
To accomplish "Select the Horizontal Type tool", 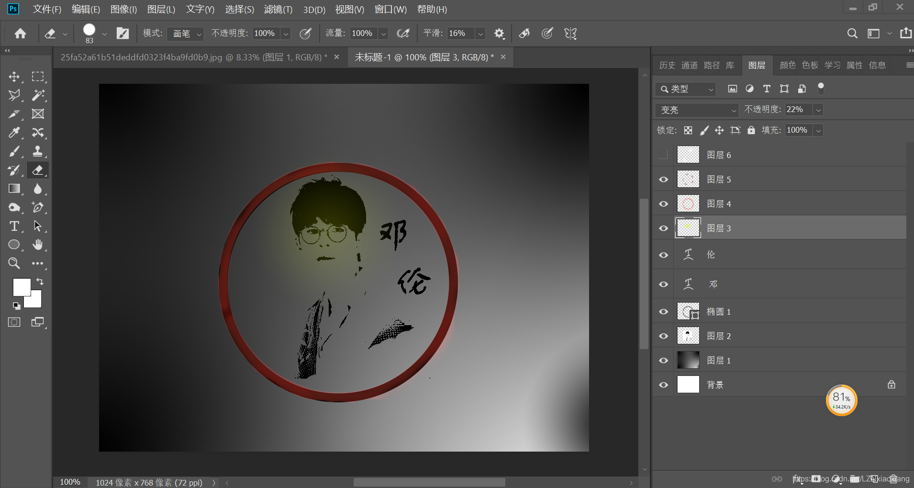I will [14, 226].
